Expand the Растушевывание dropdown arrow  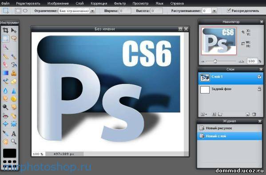(x=214, y=11)
